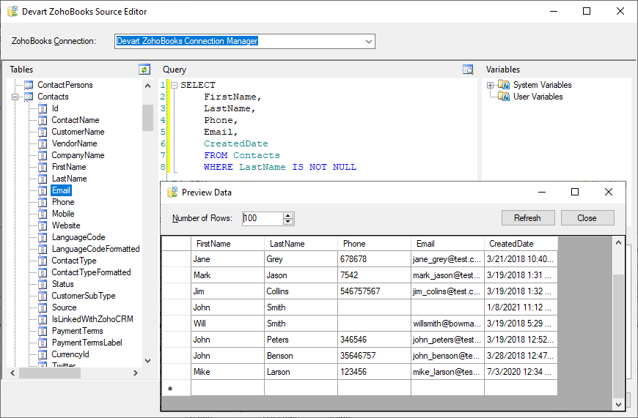Open the ZohoBooks Connection dropdown
The width and height of the screenshot is (638, 418).
click(x=369, y=42)
